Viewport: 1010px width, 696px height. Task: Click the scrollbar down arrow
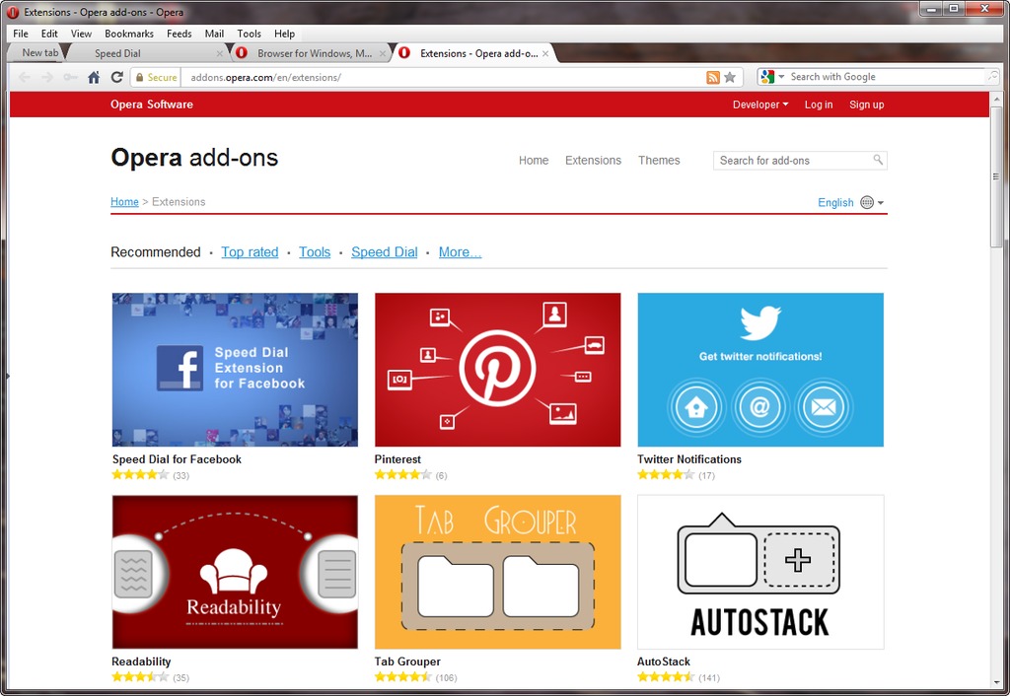point(996,682)
